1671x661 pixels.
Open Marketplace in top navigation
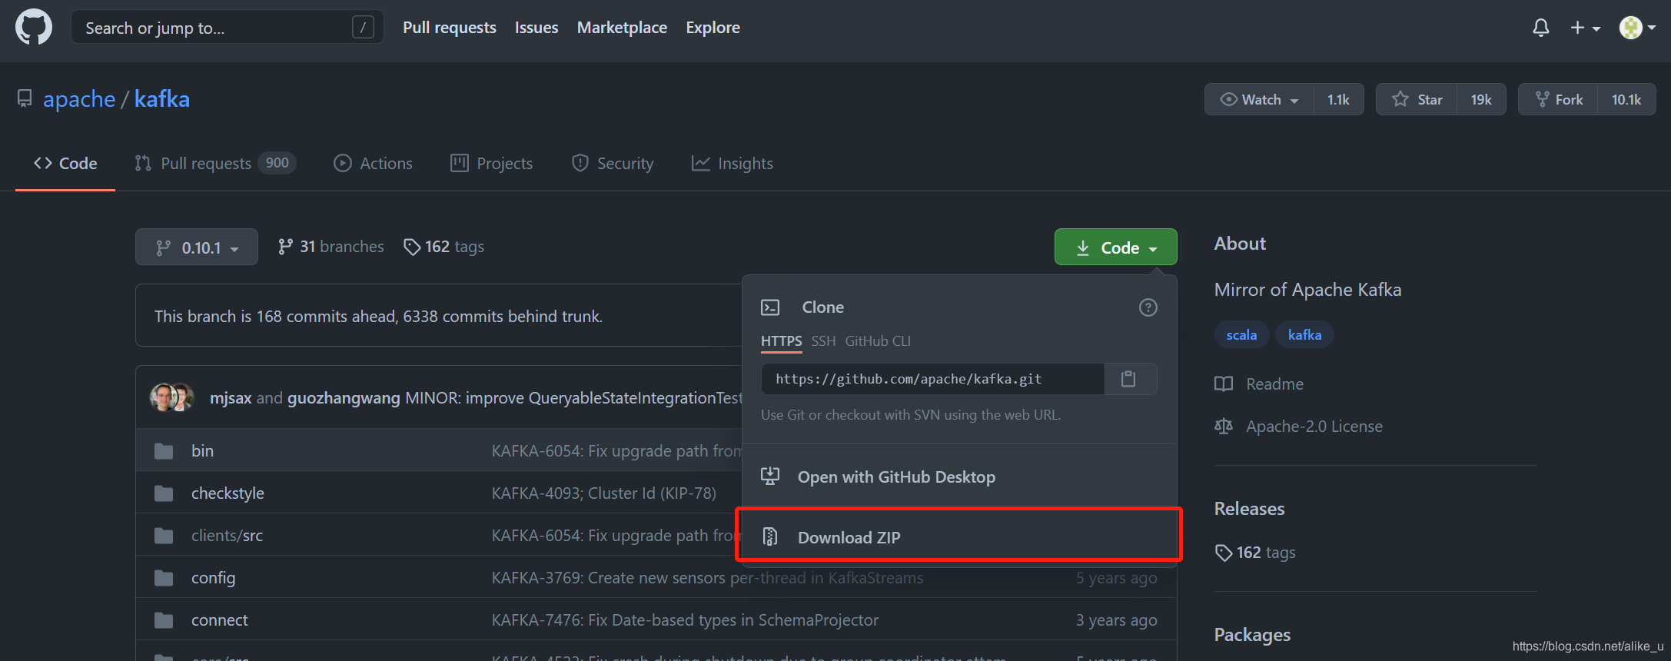(x=622, y=28)
